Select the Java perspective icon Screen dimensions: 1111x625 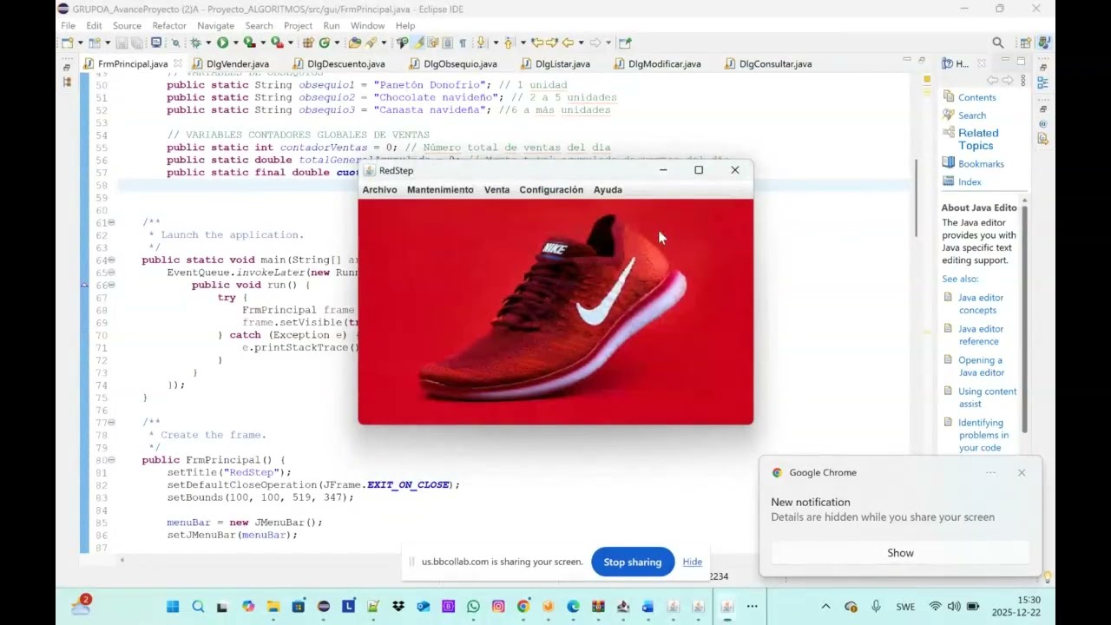pyautogui.click(x=1044, y=43)
